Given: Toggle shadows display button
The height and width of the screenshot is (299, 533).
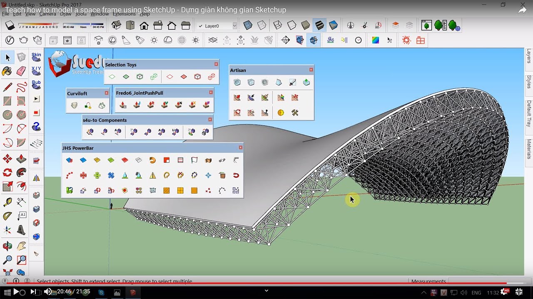Looking at the screenshot, I should click(x=10, y=25).
